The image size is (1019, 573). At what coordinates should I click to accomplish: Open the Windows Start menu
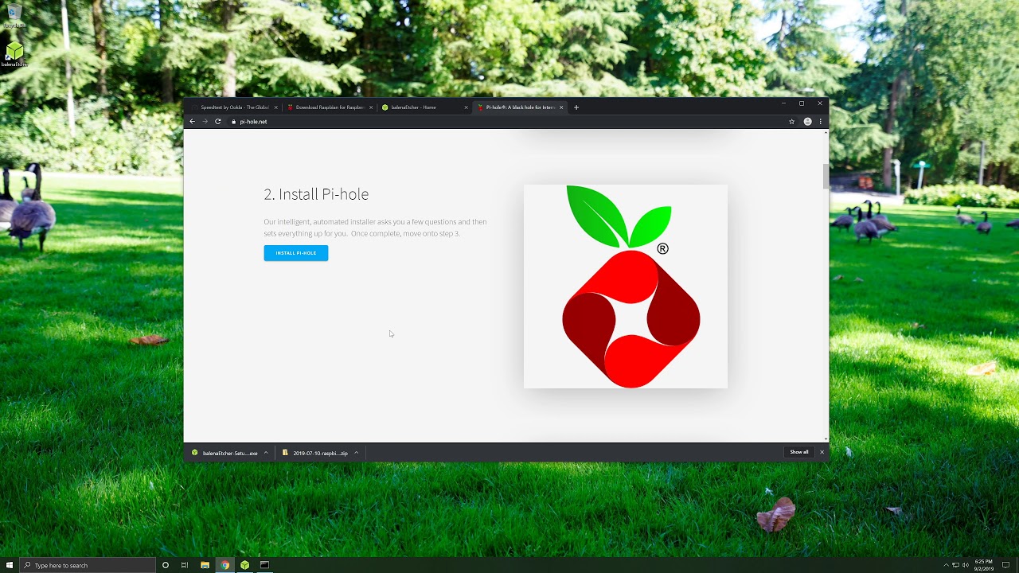point(10,565)
